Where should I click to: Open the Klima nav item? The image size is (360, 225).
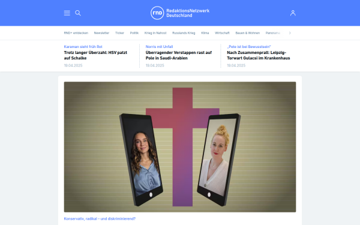[x=205, y=33]
